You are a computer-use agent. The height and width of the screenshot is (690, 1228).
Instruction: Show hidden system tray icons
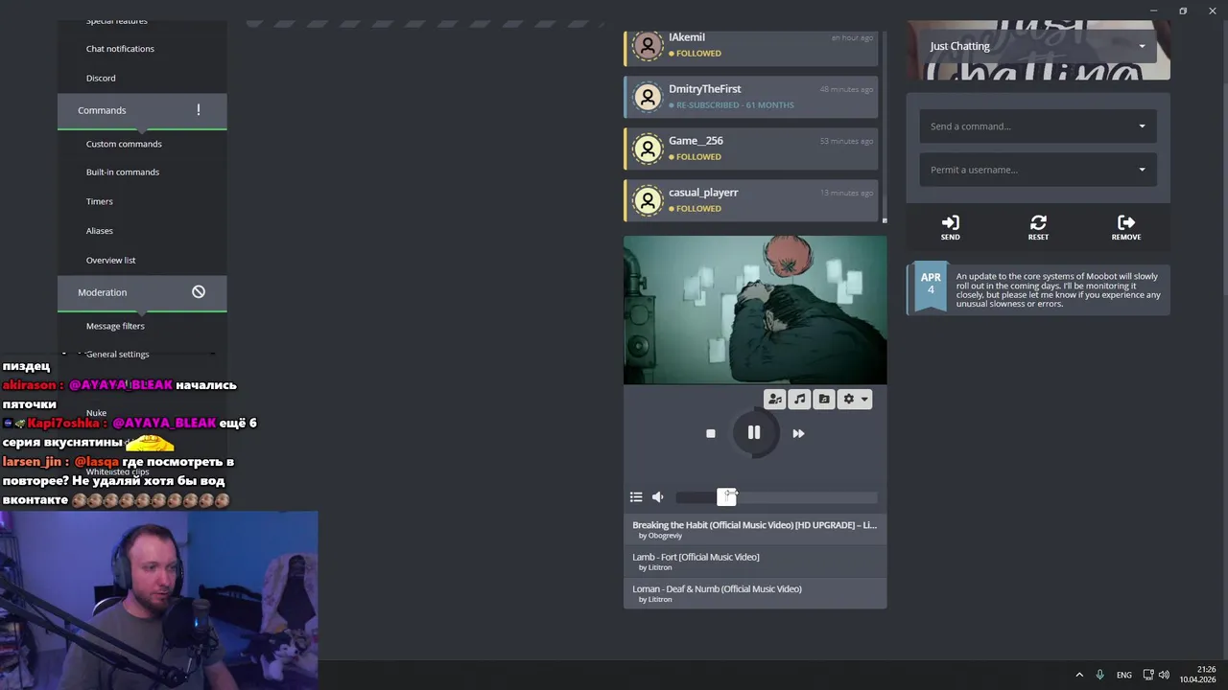[x=1079, y=675]
